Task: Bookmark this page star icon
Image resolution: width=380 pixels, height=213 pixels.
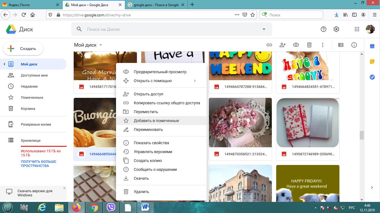Action: [253, 15]
